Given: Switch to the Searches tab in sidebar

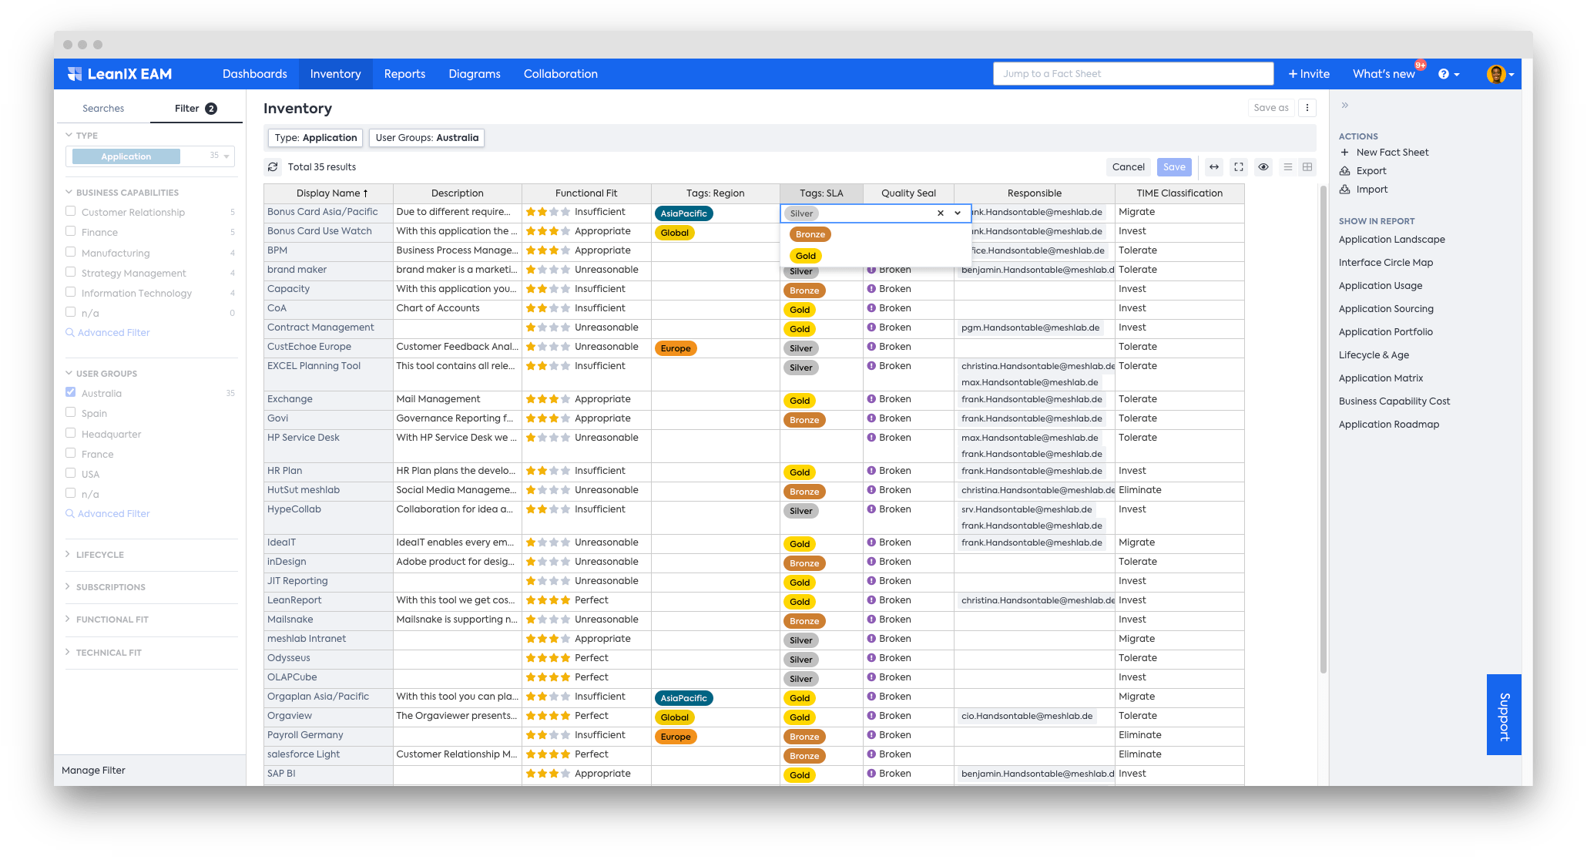Looking at the screenshot, I should (x=103, y=107).
